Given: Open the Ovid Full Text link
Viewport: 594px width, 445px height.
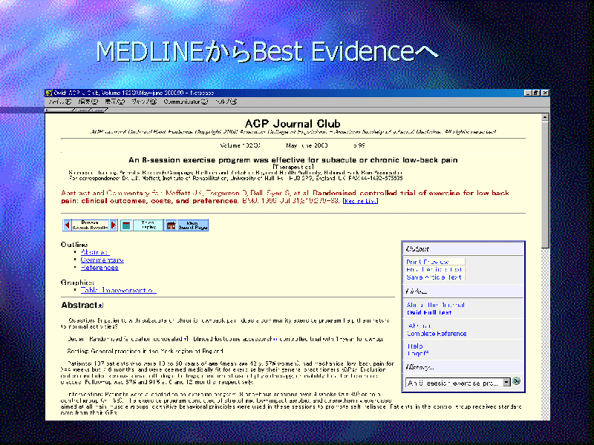Looking at the screenshot, I should [430, 312].
